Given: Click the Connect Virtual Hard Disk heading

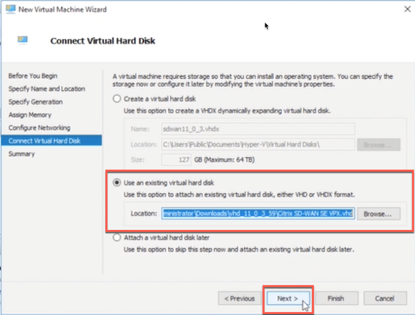Looking at the screenshot, I should pos(103,41).
